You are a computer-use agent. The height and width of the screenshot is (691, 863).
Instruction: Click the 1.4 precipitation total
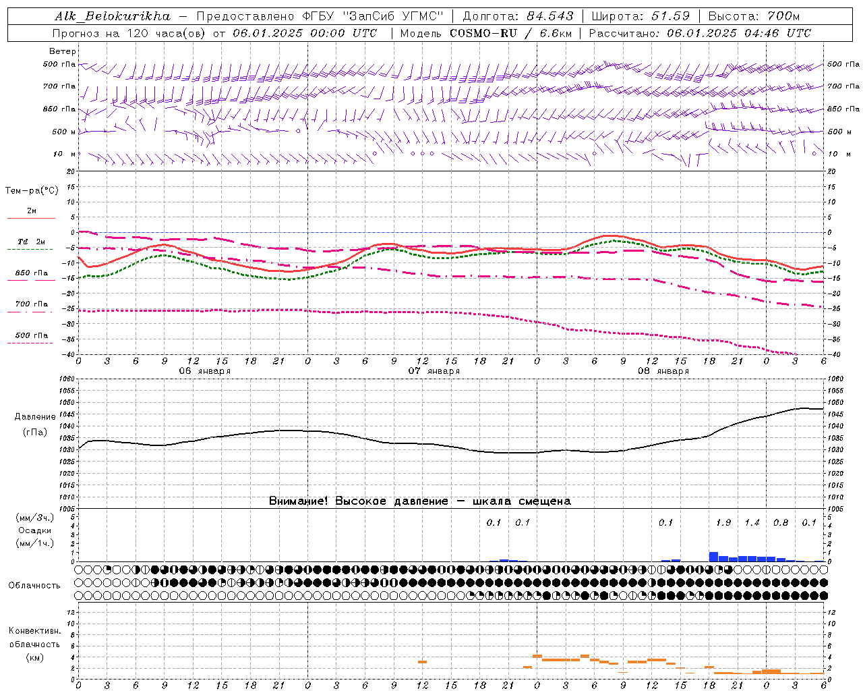tap(752, 522)
